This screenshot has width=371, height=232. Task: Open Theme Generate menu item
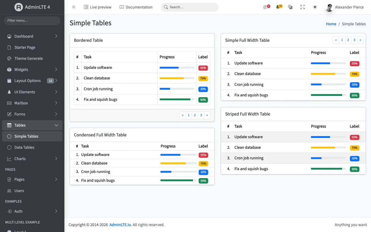click(x=32, y=58)
